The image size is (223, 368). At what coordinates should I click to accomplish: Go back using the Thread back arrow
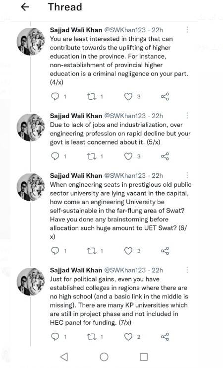click(x=25, y=7)
